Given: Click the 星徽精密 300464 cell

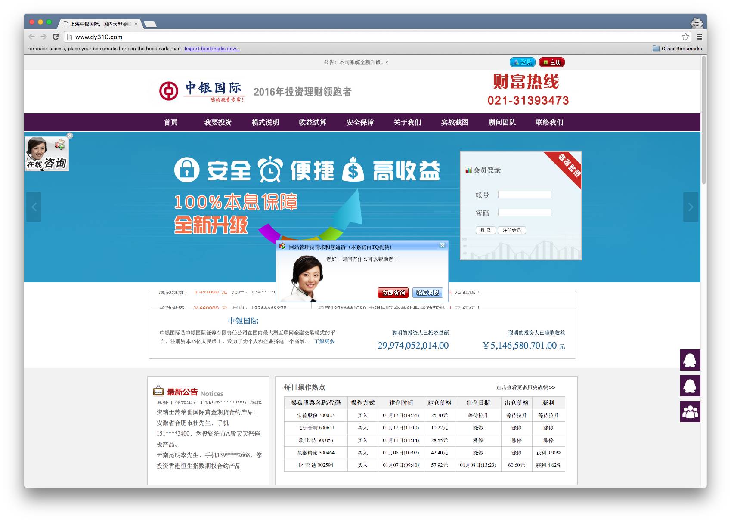Looking at the screenshot, I should [x=316, y=453].
